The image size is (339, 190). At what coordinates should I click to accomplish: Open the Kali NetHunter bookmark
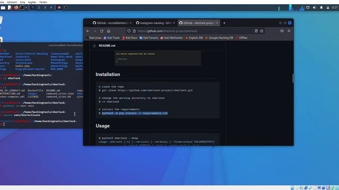coord(172,37)
